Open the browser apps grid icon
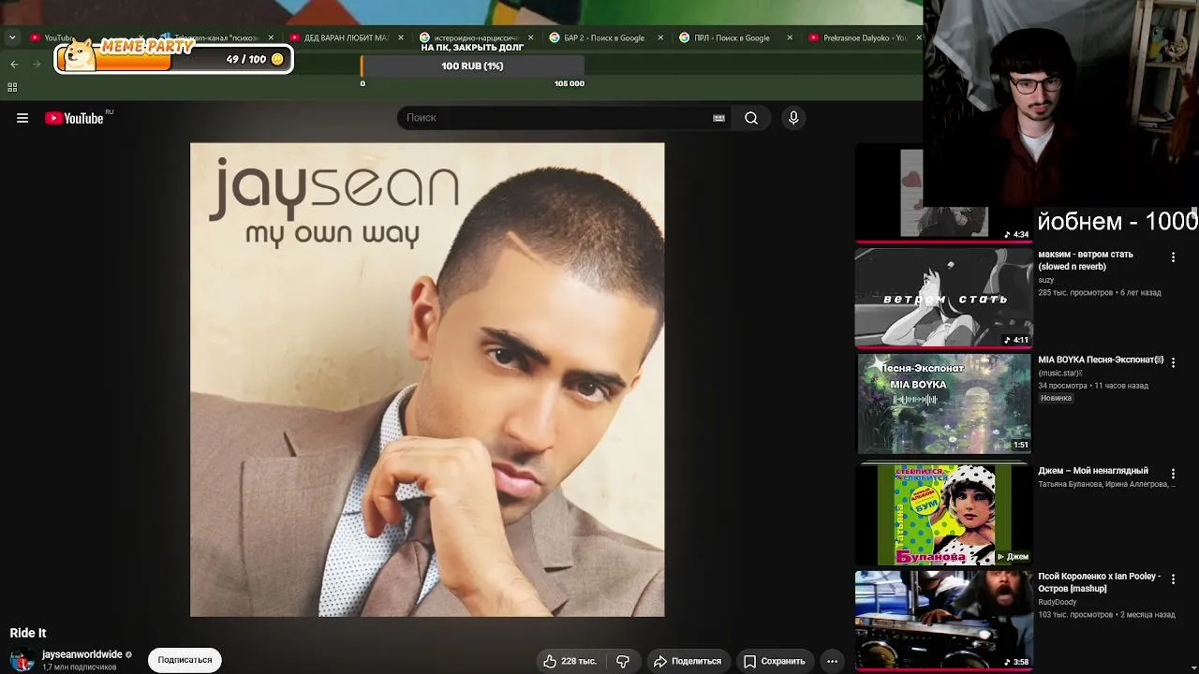 tap(12, 87)
